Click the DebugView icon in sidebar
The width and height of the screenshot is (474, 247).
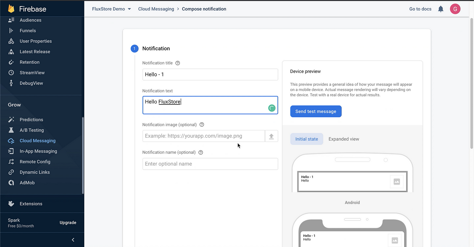(11, 83)
